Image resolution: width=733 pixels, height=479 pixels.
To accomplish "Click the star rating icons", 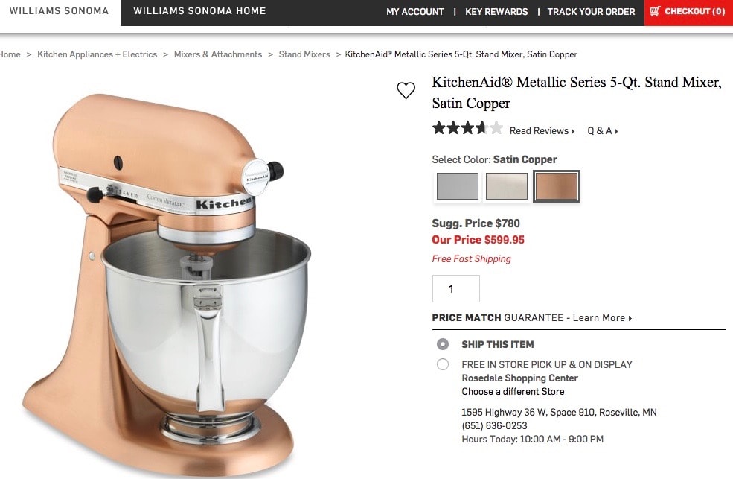I will (467, 128).
